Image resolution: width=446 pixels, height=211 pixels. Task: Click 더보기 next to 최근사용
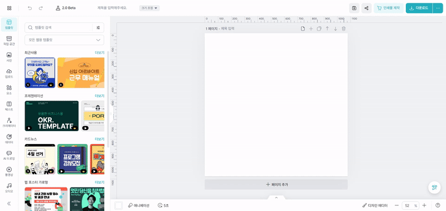click(x=100, y=52)
